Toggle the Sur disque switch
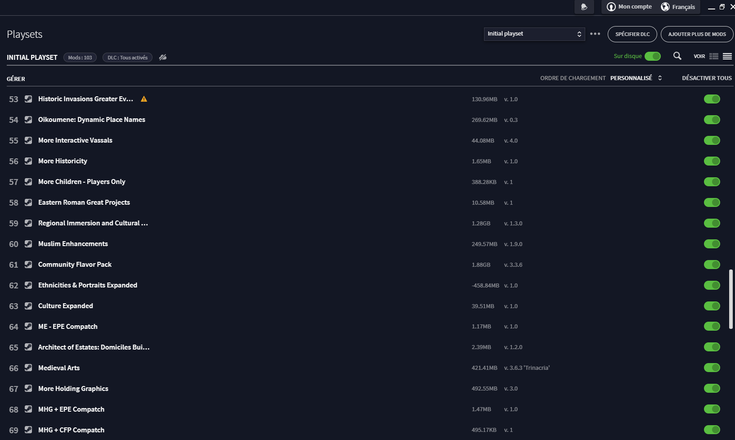Viewport: 735px width, 440px height. point(653,56)
